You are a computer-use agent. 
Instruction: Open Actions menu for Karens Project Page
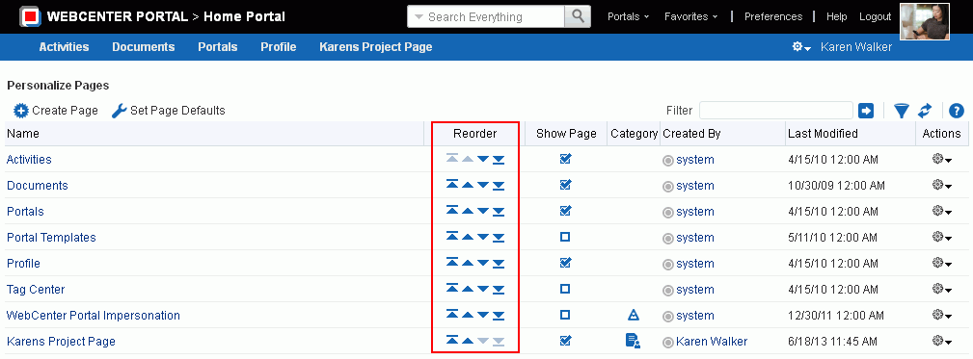click(942, 342)
